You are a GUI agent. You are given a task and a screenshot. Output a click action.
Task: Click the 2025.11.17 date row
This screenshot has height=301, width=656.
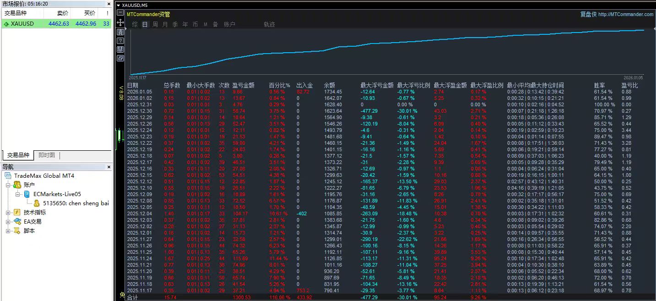tap(139, 290)
